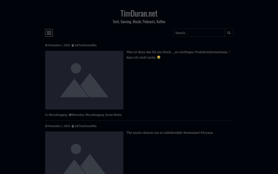This screenshot has height=174, width=278.
Task: Click clock icon beside second post date
Action: pyautogui.click(x=46, y=126)
